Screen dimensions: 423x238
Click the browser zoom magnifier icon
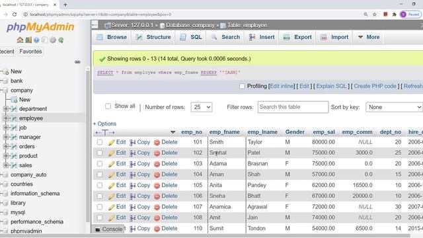click(365, 15)
